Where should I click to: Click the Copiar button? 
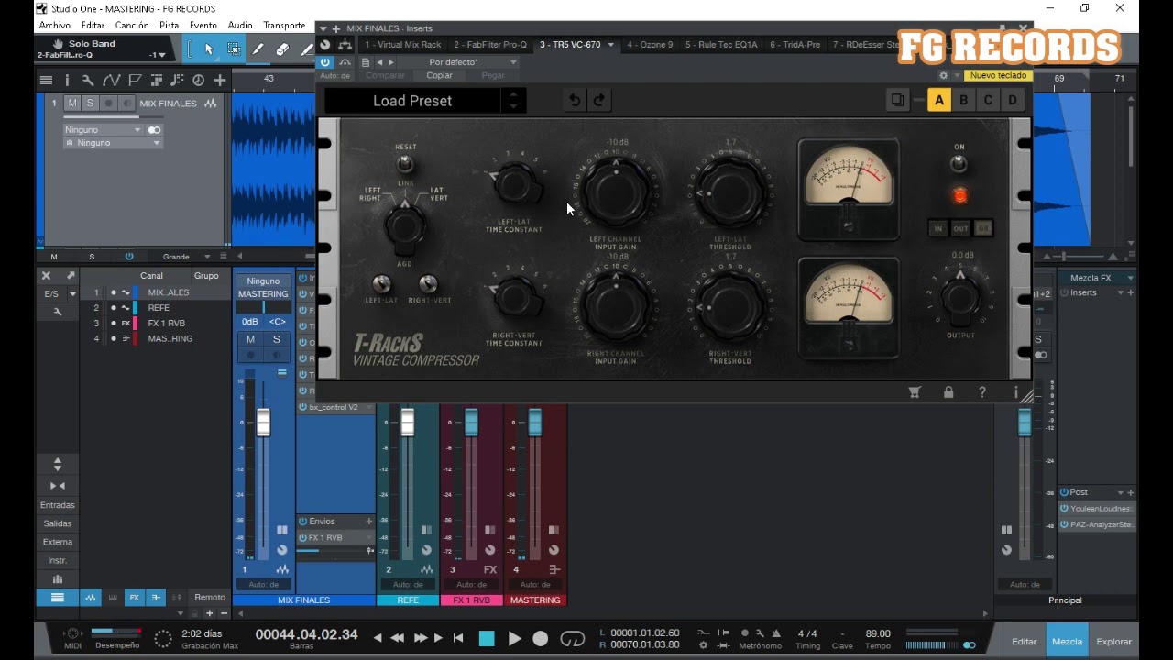(x=439, y=75)
